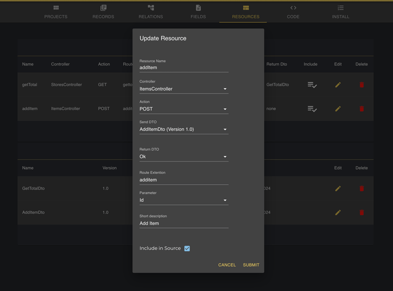Toggle include icon for addItem resource
Screen dimensions: 393x291
312,109
